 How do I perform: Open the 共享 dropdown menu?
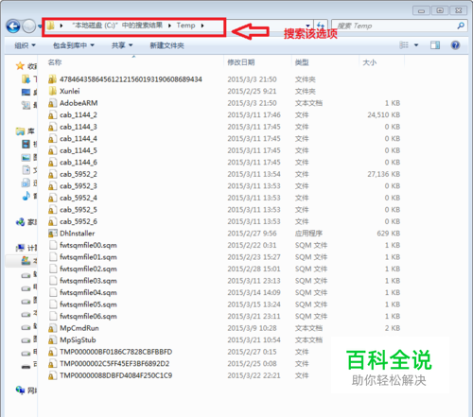coord(122,45)
